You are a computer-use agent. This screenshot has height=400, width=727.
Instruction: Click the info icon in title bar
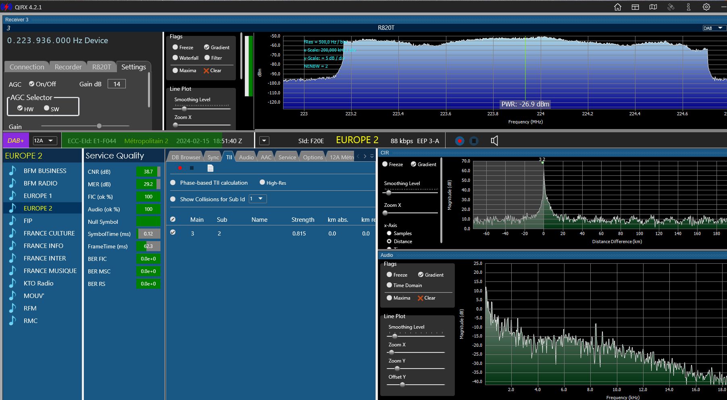click(688, 7)
